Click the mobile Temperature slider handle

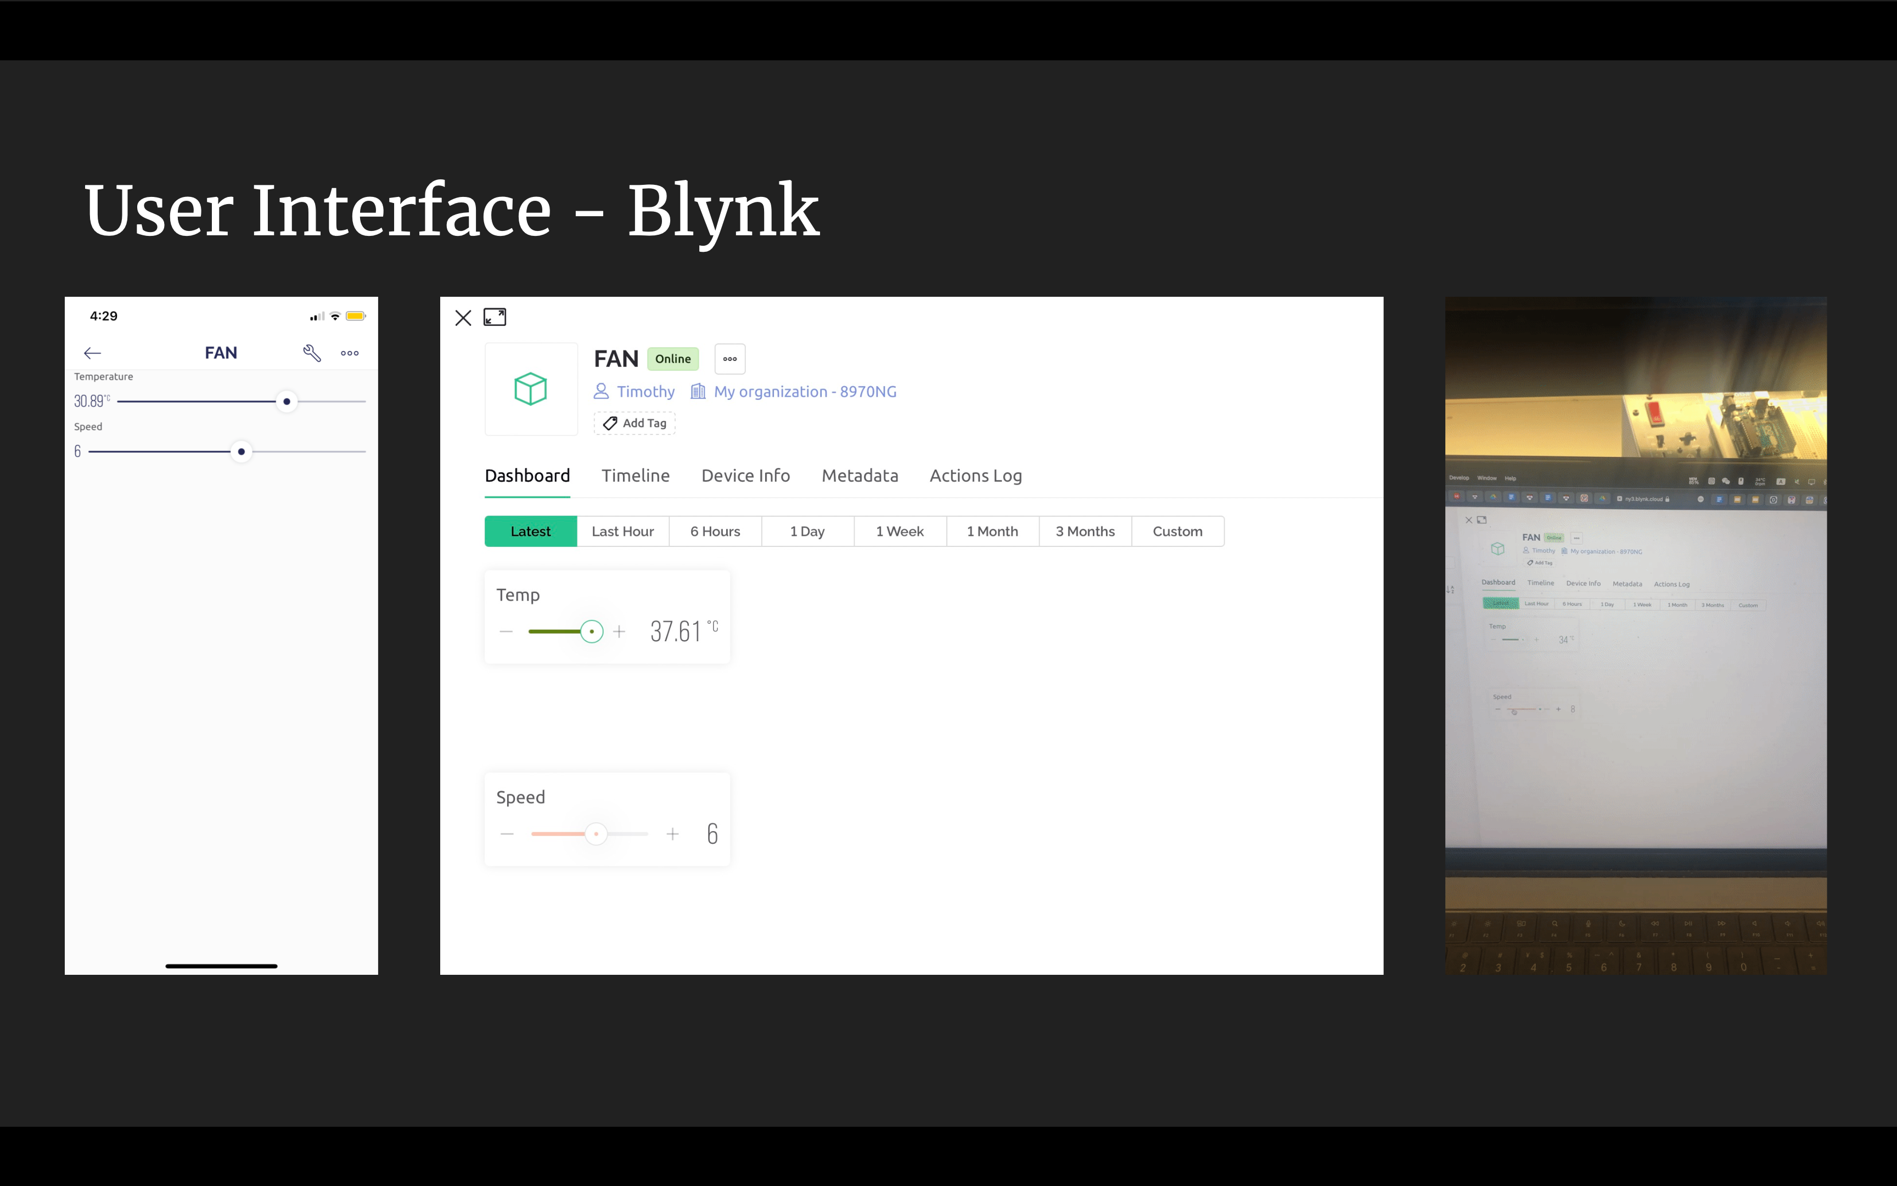pyautogui.click(x=287, y=402)
